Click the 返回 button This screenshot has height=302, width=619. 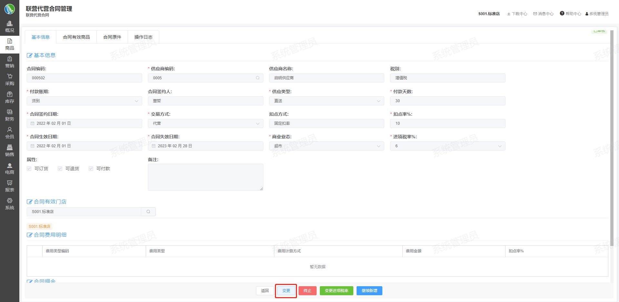tap(265, 291)
